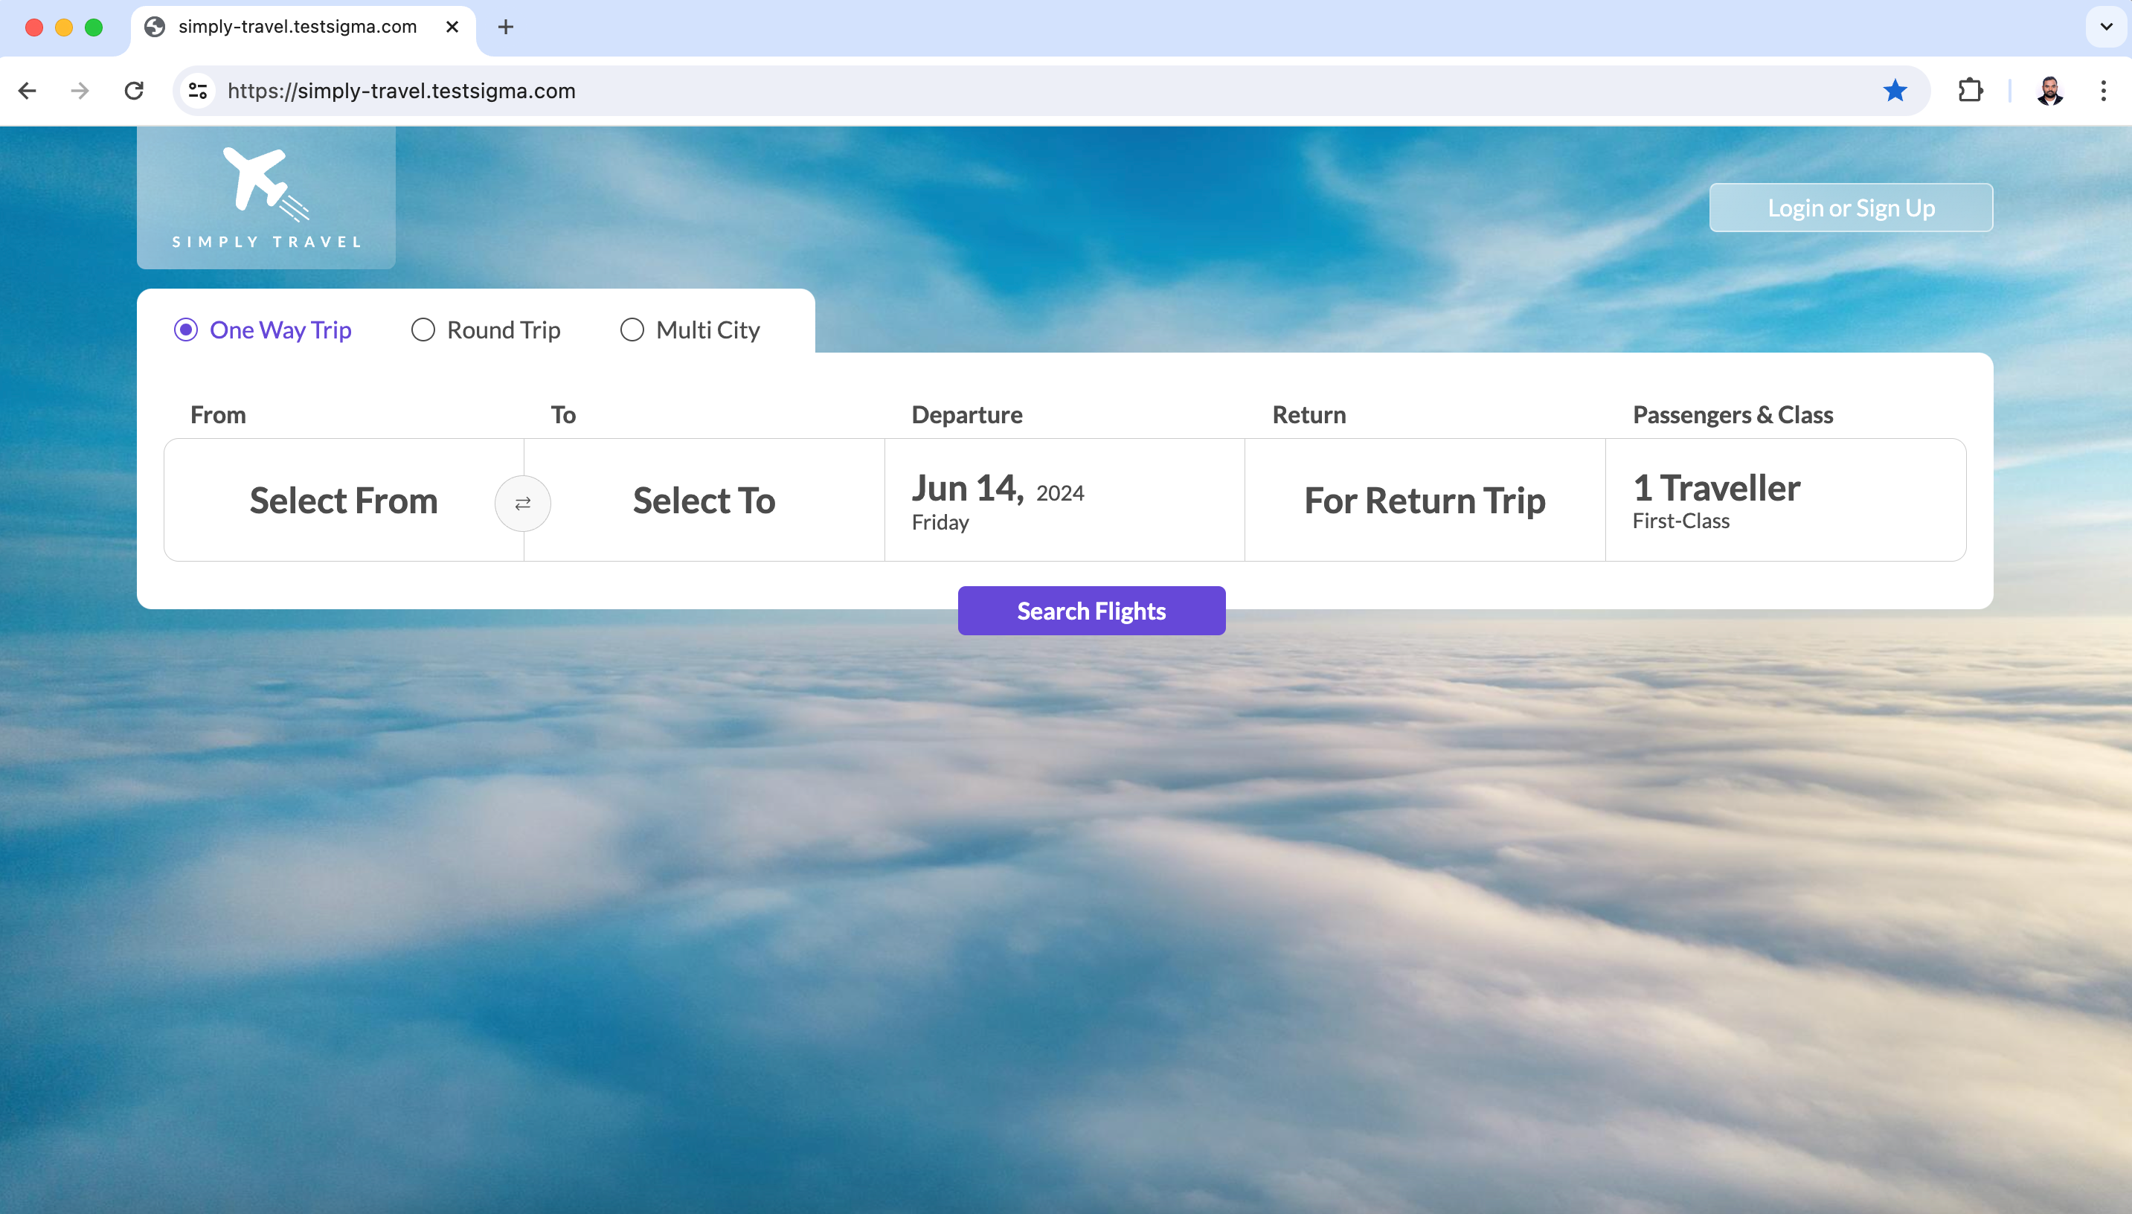This screenshot has width=2132, height=1214.
Task: Click the browser forward arrow
Action: 80,91
